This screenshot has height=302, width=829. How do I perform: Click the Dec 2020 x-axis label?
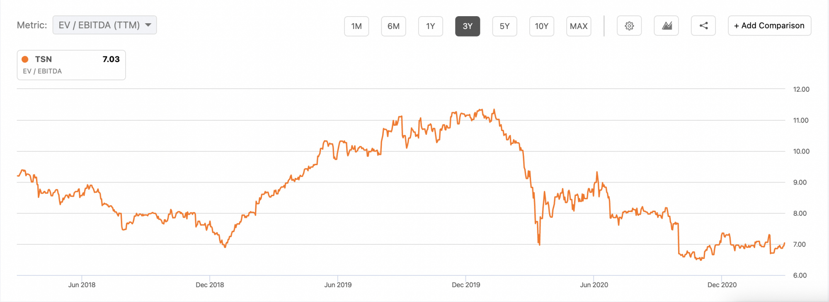click(x=722, y=285)
